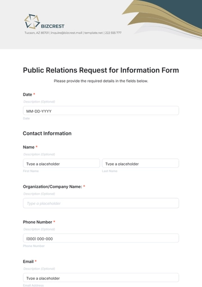Click the form title 'Public Relations Request for Information Form'
Screen dimensions: 202x287
101,70
